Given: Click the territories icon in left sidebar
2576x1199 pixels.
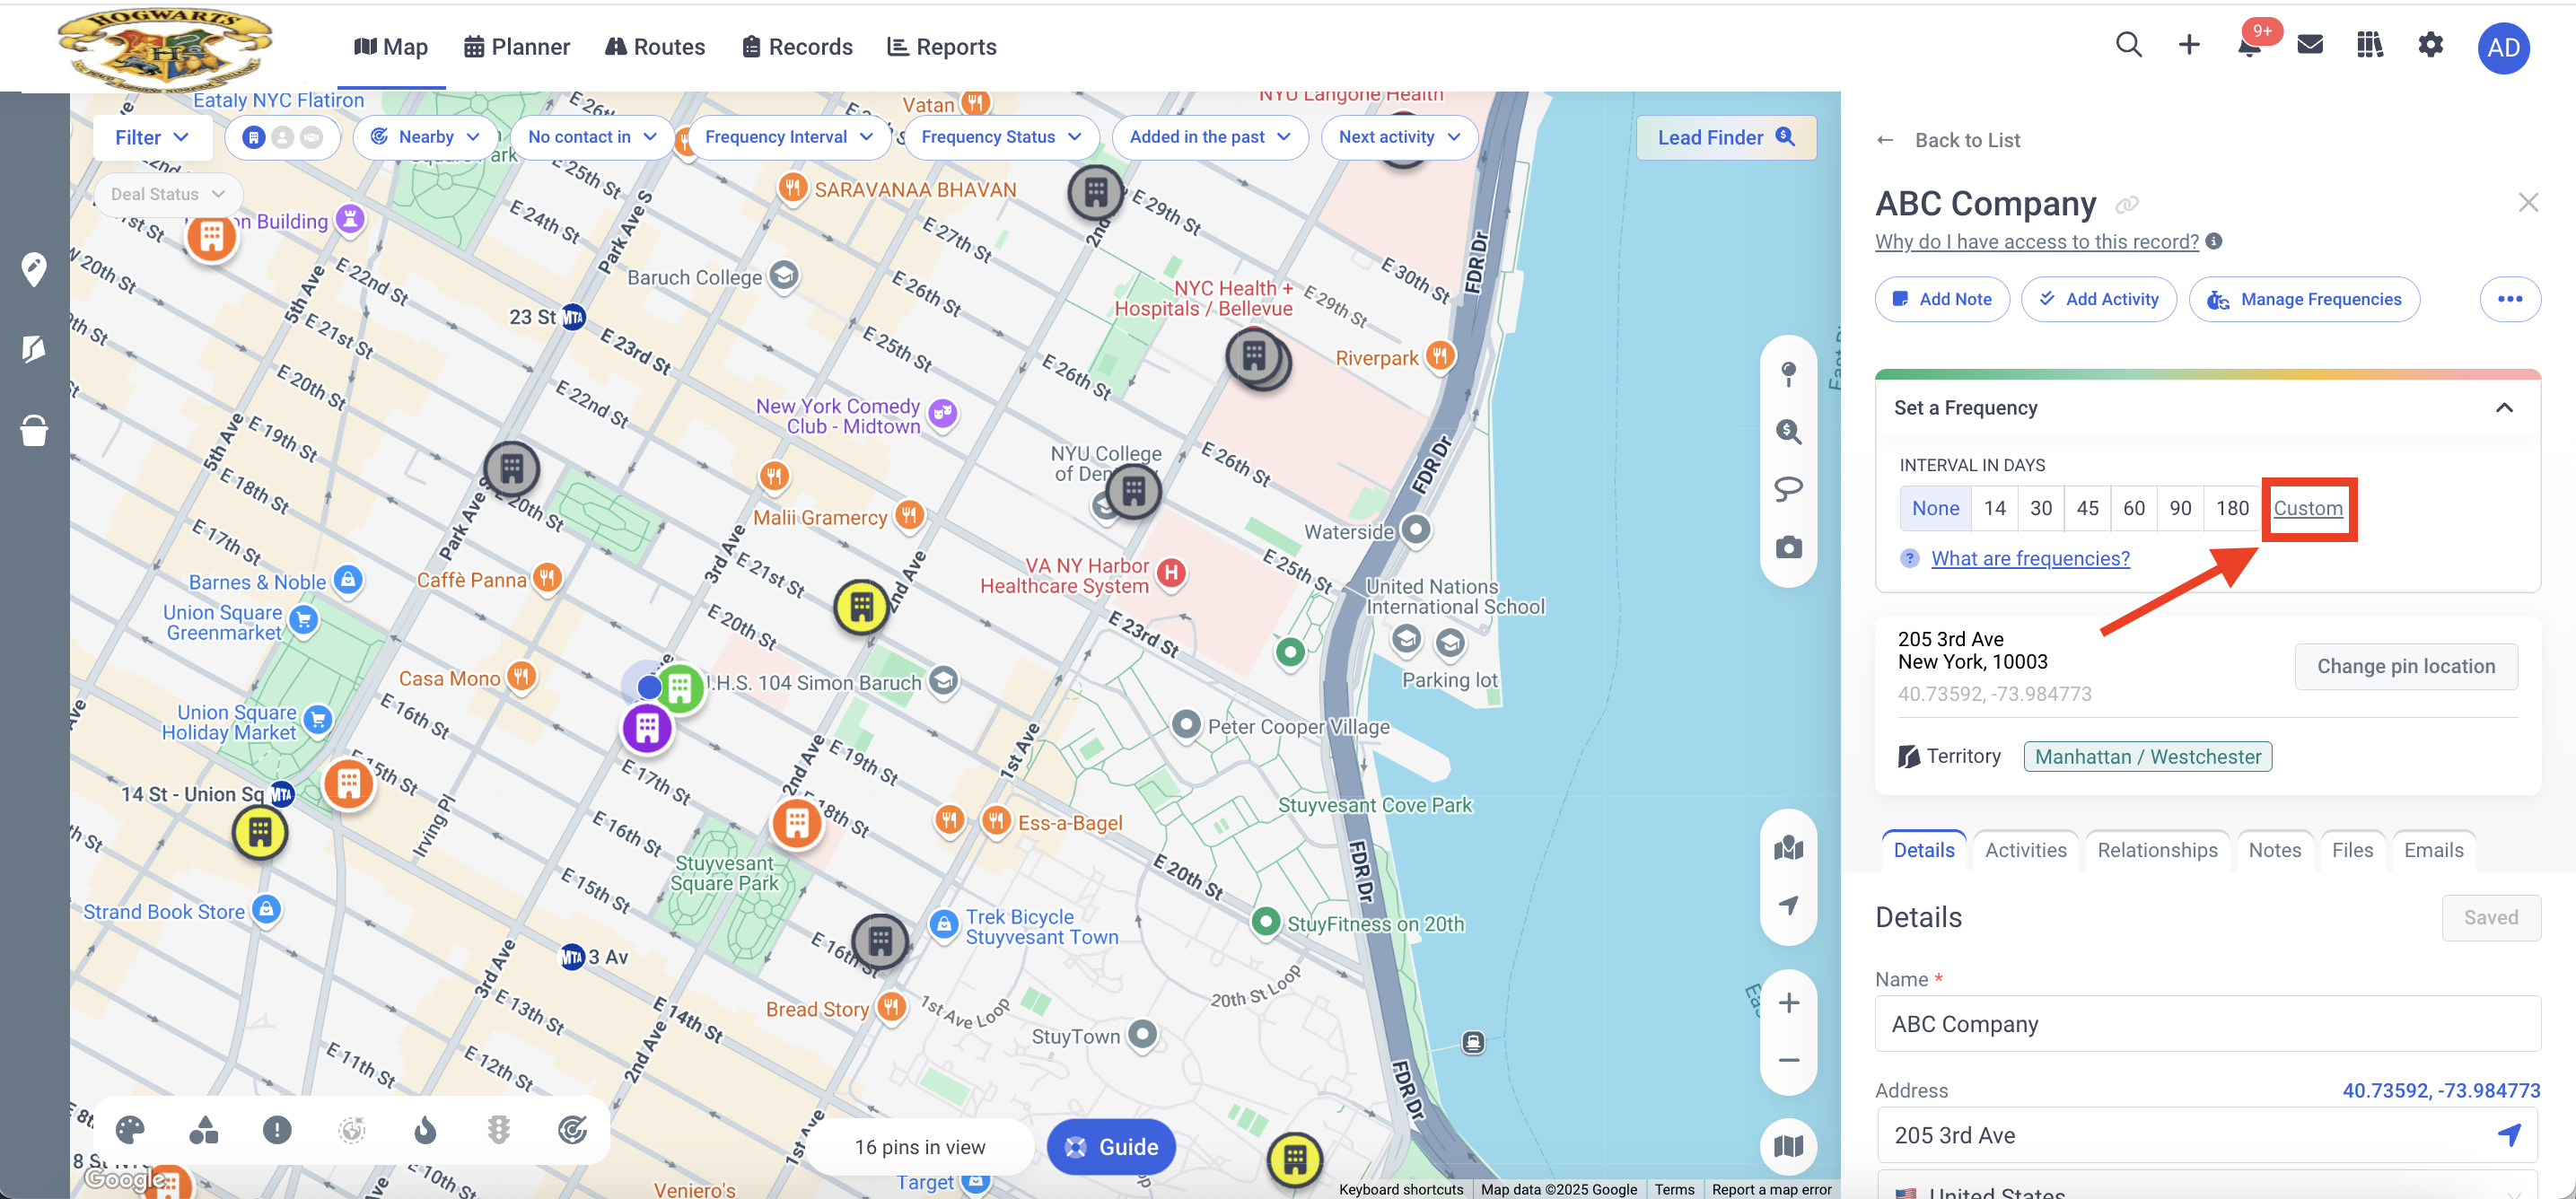Looking at the screenshot, I should [34, 348].
